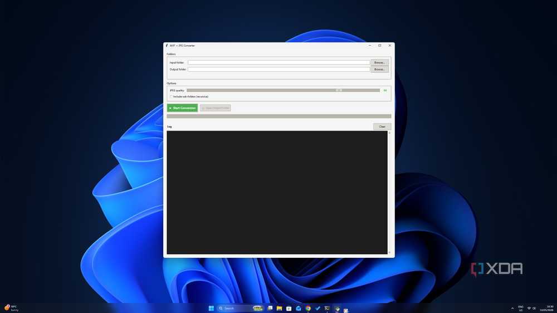
Task: Open Microsoft Store from the taskbar
Action: 289,309
